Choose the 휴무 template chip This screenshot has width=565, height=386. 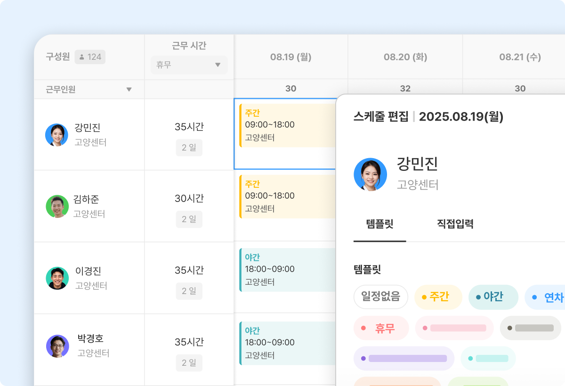tap(381, 328)
